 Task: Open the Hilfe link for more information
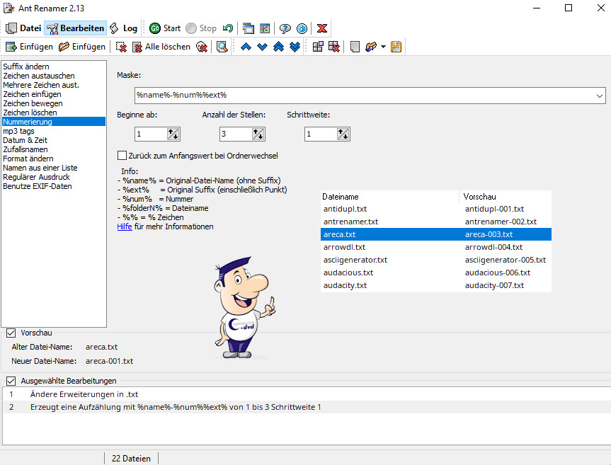point(125,226)
